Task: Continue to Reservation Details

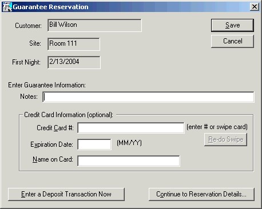Action: click(201, 194)
